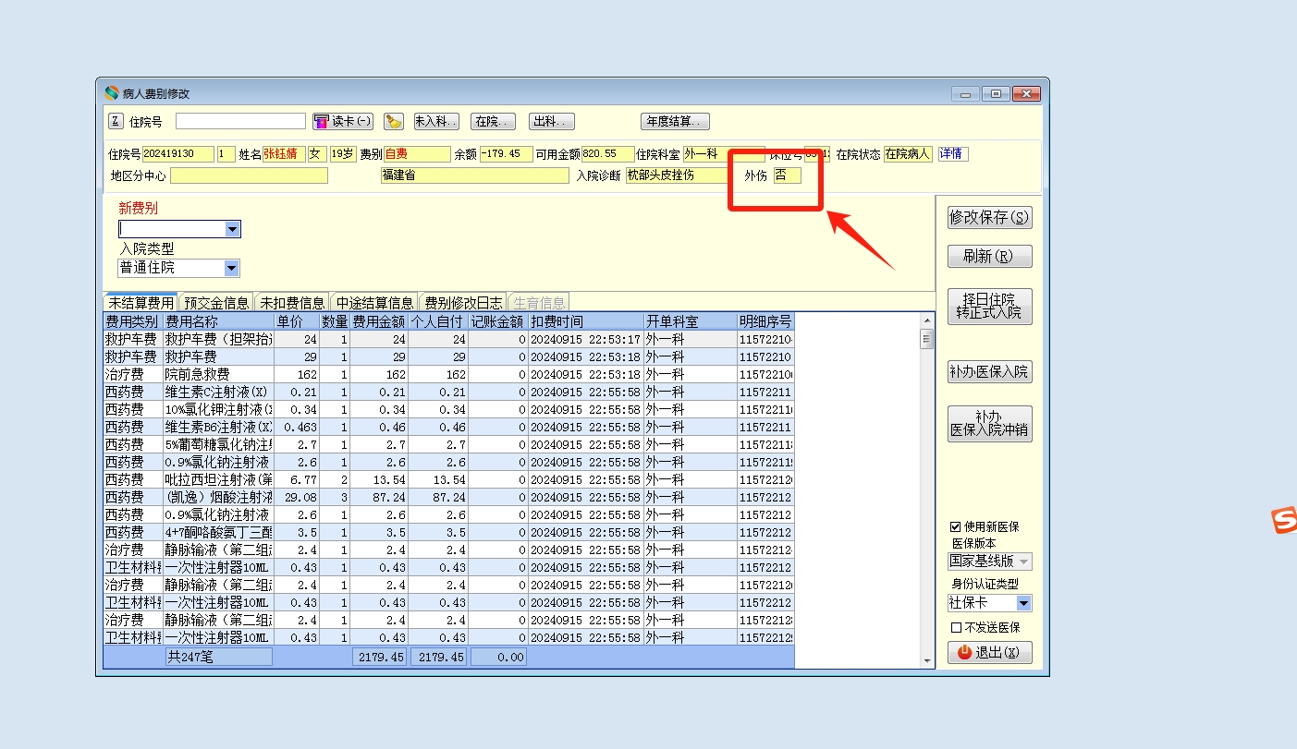Enable the 不发送医保 checkbox
Screen dimensions: 1297x749
point(956,628)
